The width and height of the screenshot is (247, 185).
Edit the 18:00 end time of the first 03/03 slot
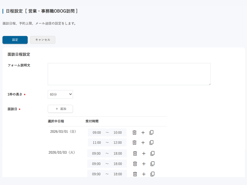click(x=118, y=153)
